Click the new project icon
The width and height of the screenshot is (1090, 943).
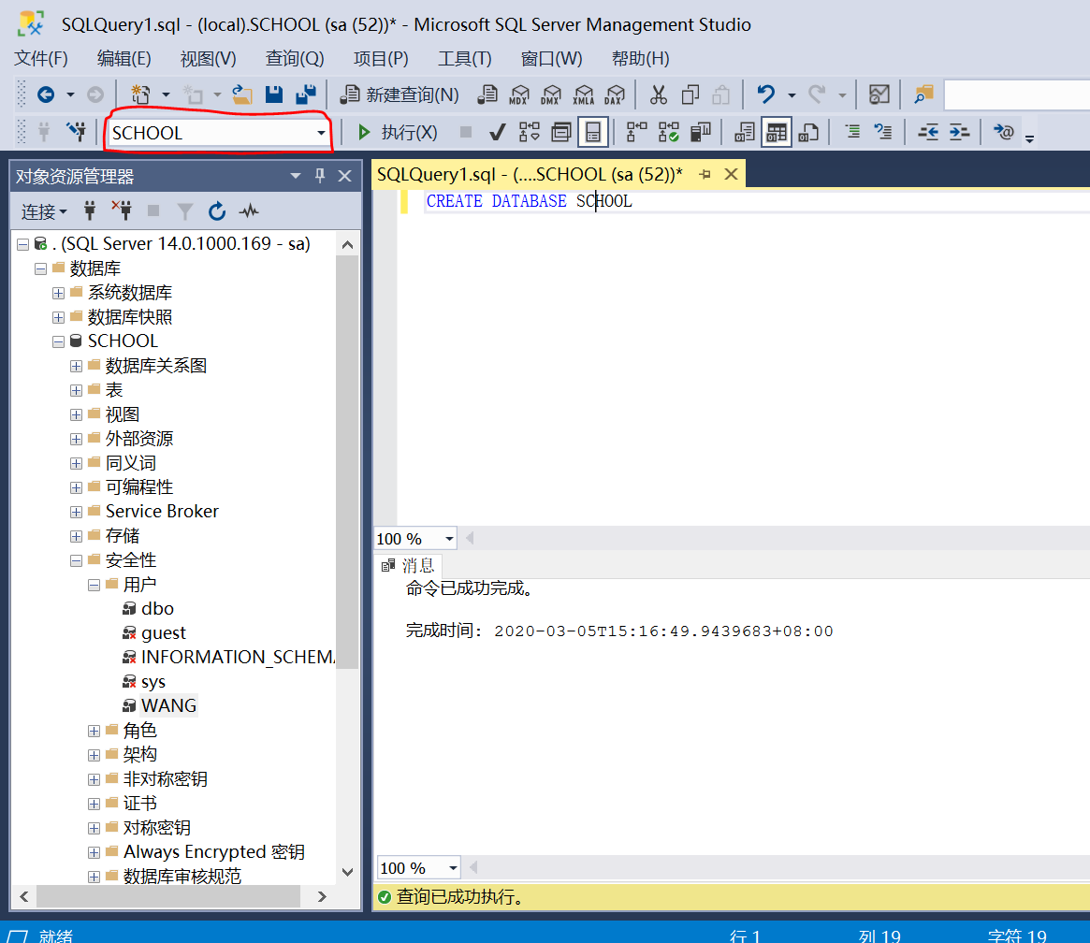(x=141, y=94)
